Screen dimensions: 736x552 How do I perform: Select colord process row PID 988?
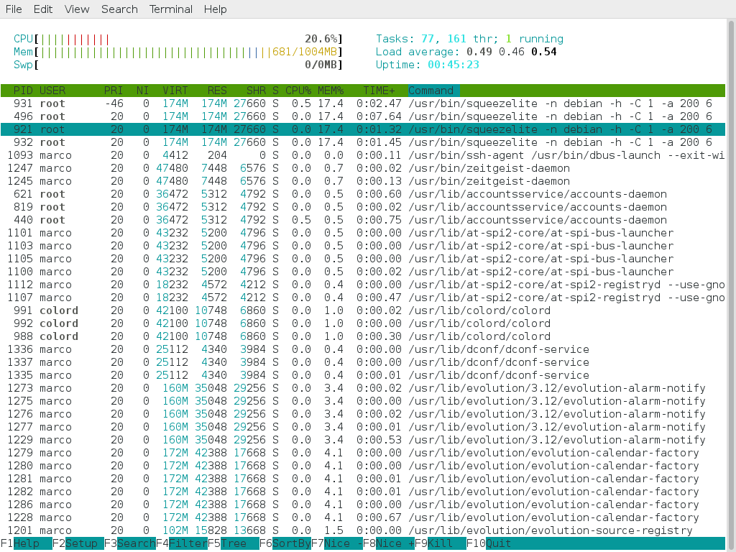(x=363, y=336)
